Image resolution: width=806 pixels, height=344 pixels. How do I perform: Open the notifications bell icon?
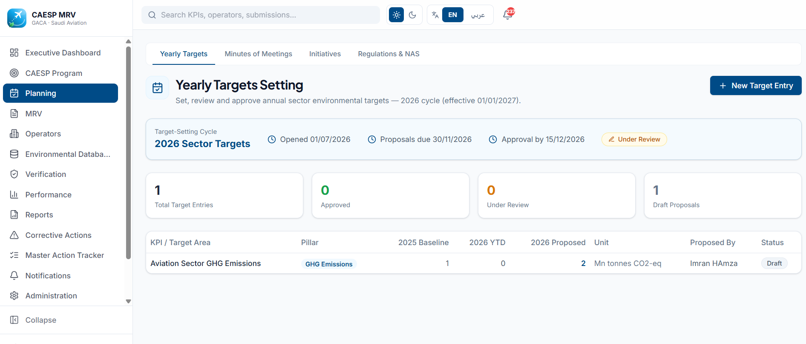pyautogui.click(x=507, y=15)
